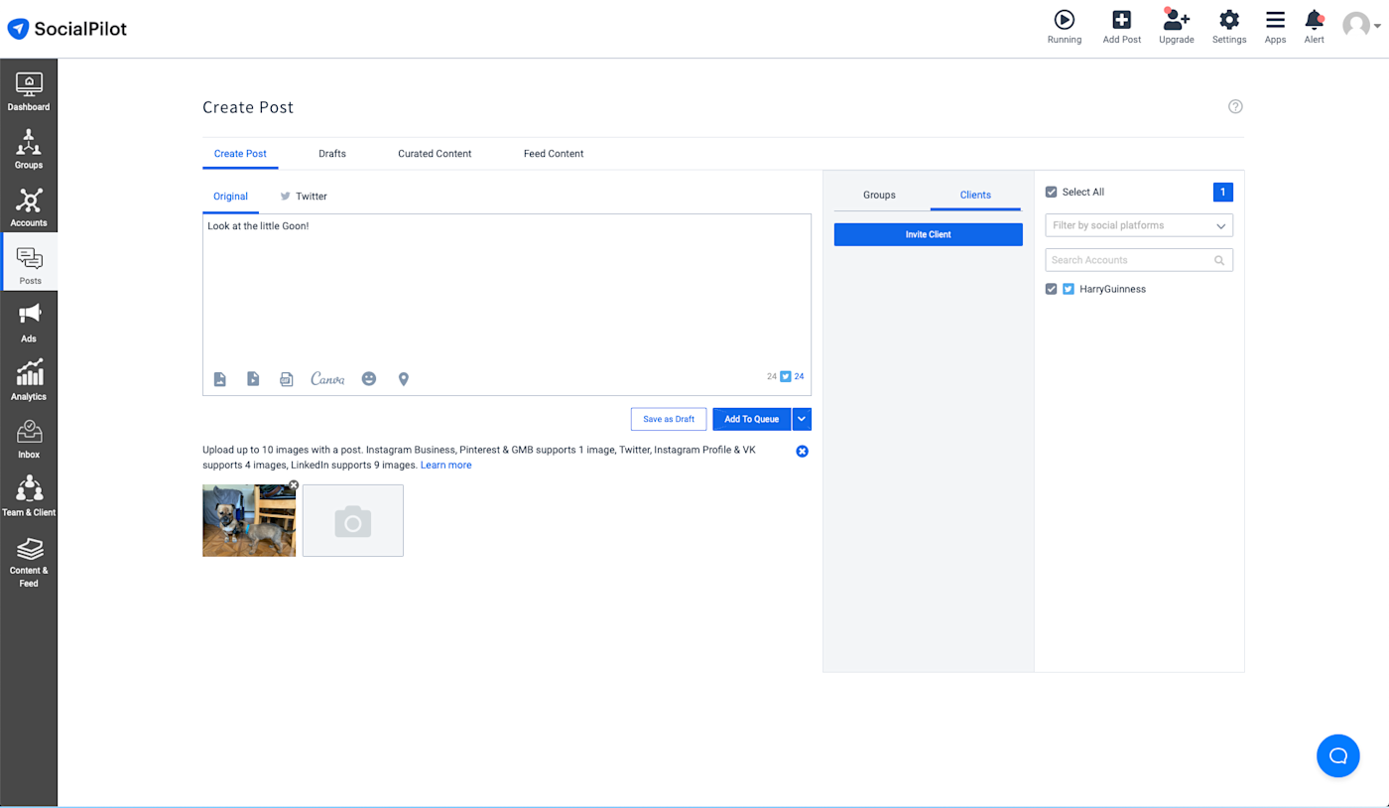Viewport: 1389px width, 808px height.
Task: Uncheck the HarryGuinness account checkbox
Action: pyautogui.click(x=1052, y=290)
